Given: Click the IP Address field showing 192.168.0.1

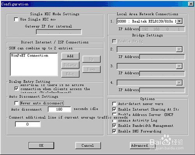Looking at the screenshot, I should [x=162, y=29].
